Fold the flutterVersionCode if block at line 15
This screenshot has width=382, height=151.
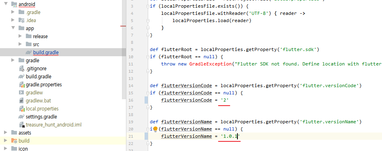[148, 93]
